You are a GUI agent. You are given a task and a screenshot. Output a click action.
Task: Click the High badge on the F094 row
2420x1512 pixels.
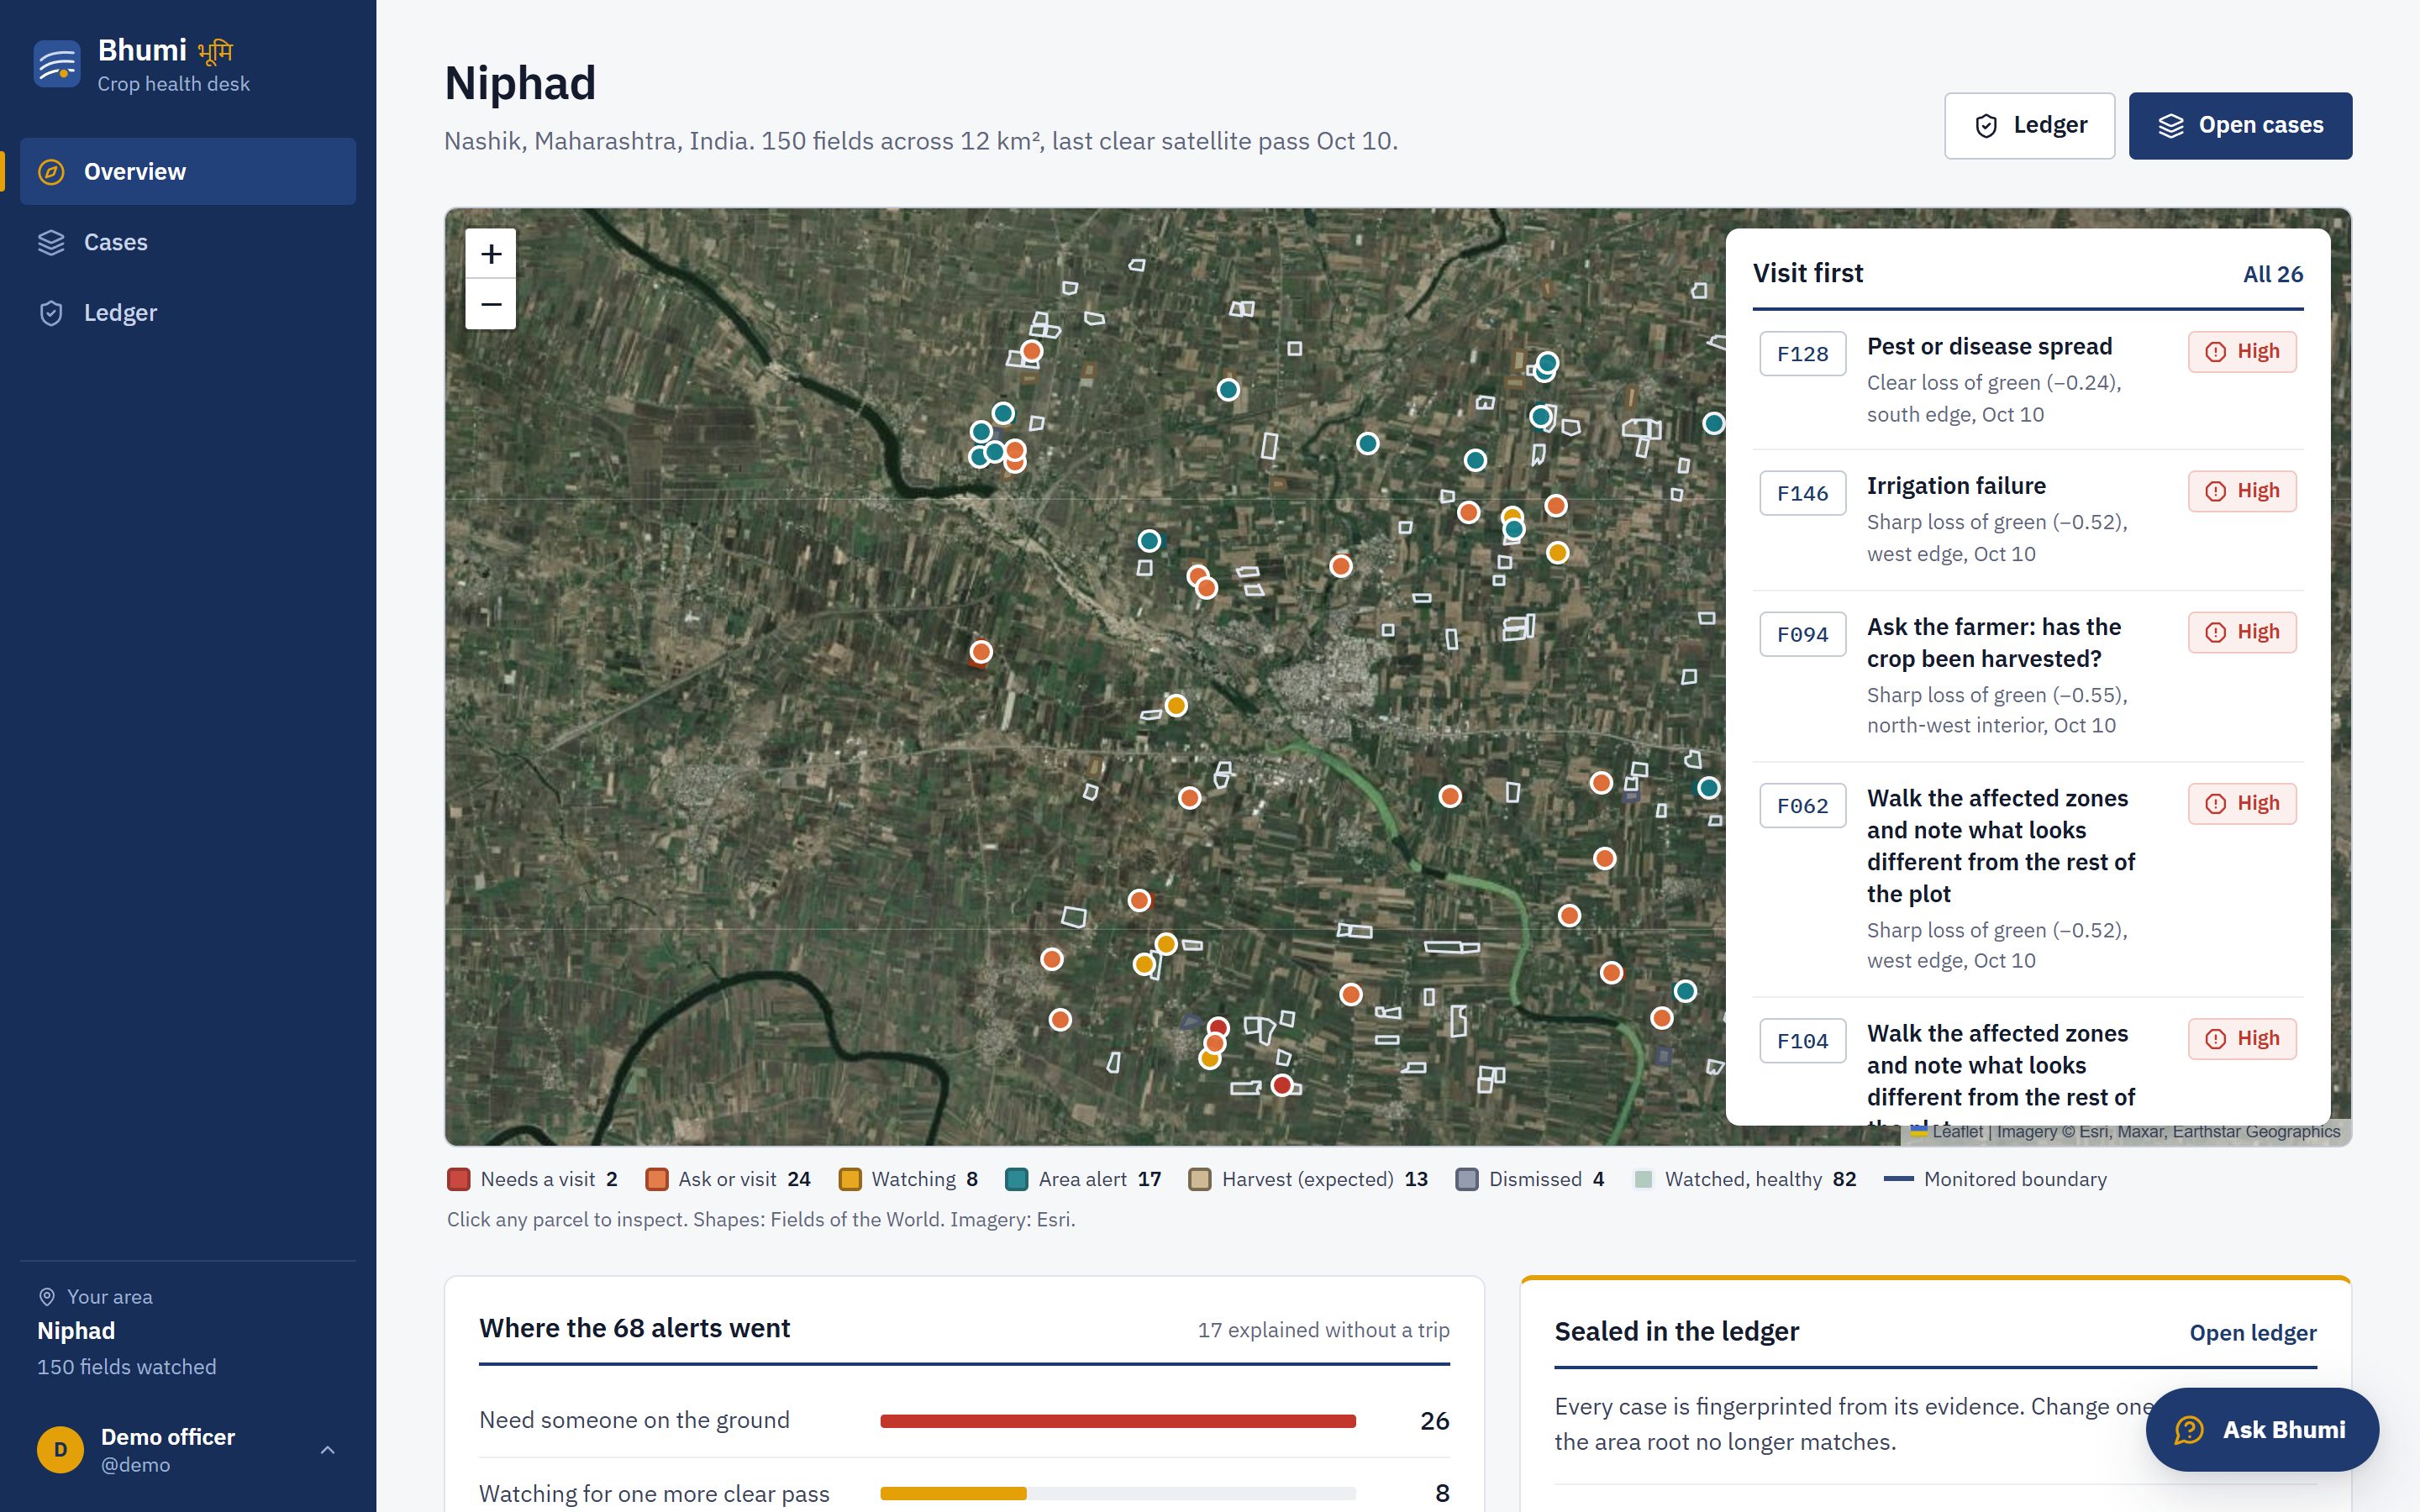2242,632
